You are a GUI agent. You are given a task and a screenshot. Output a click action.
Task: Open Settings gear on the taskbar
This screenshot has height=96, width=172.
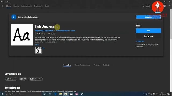click(82, 94)
